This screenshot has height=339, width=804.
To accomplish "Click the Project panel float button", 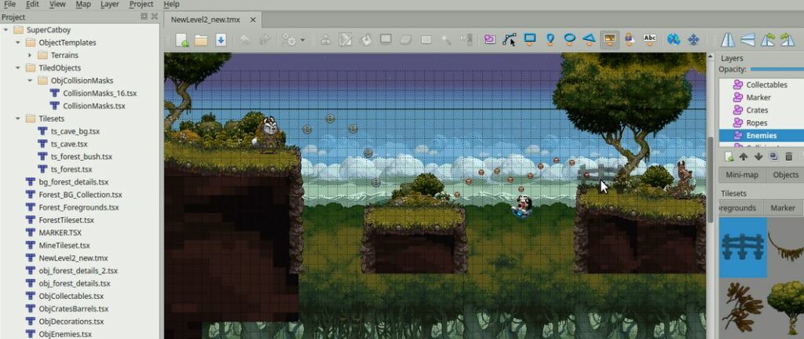I will pos(144,17).
